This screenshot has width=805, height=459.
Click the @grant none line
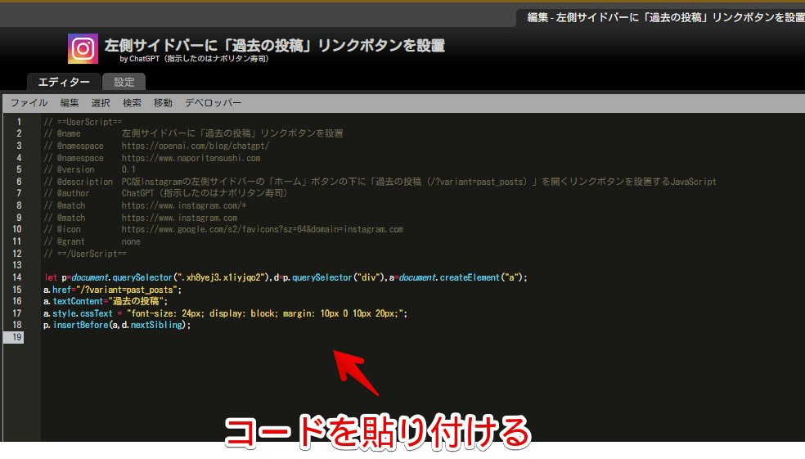coord(92,242)
